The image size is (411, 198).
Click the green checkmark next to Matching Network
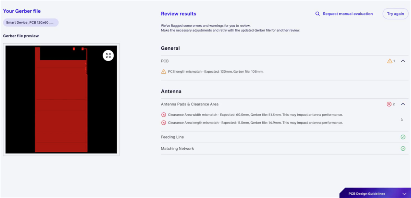coord(403,149)
